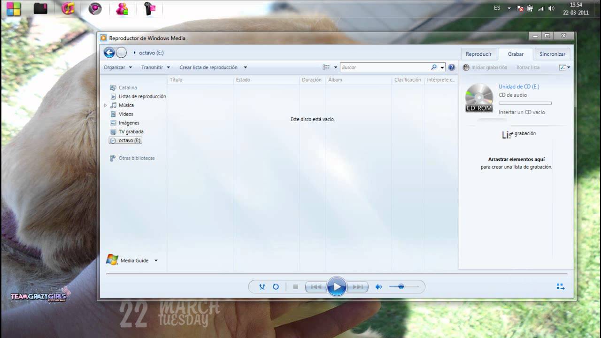Sort by the Clasificación column header

tap(408, 80)
